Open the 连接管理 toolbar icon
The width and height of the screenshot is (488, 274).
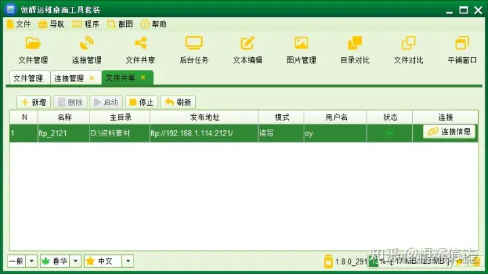tap(87, 43)
